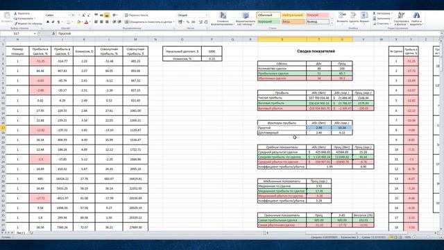Click cell with title Сводка показателей
Screen dimensions: 444x250
point(316,51)
